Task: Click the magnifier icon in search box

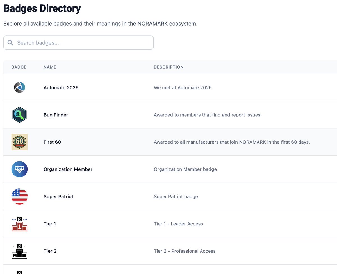Action: pos(10,43)
